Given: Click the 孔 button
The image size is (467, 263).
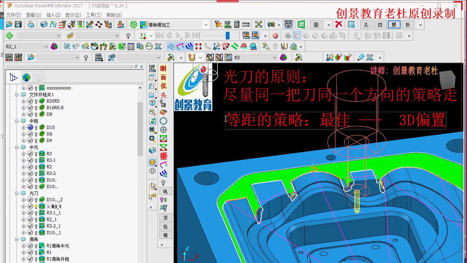Looking at the screenshot, I should pos(366,24).
